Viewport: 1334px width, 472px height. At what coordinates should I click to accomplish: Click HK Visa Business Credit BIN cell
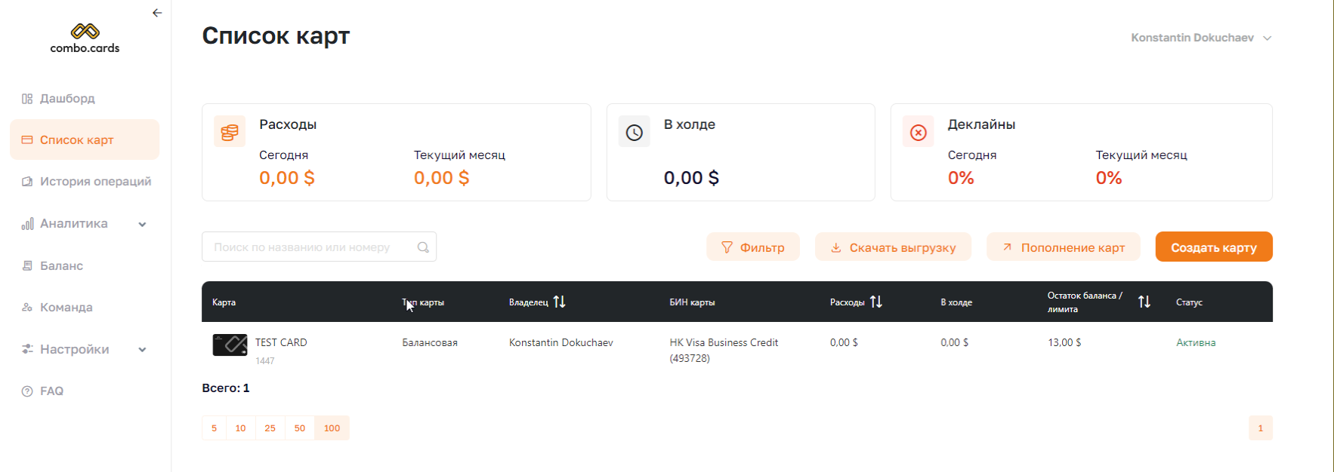click(724, 350)
